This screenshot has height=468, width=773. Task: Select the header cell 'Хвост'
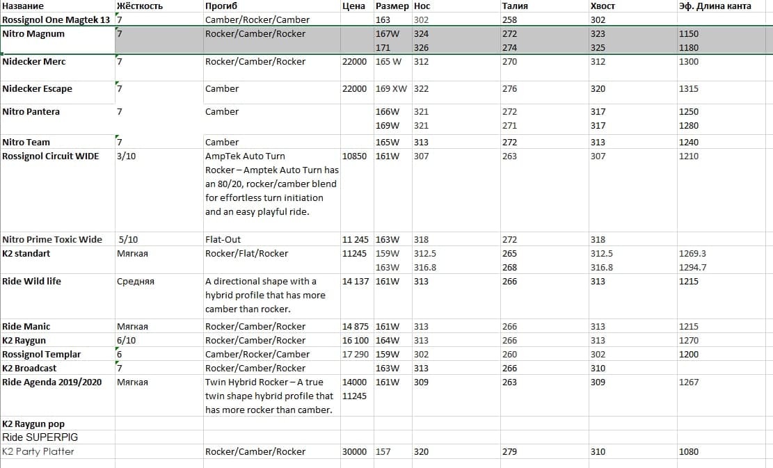tap(632, 6)
